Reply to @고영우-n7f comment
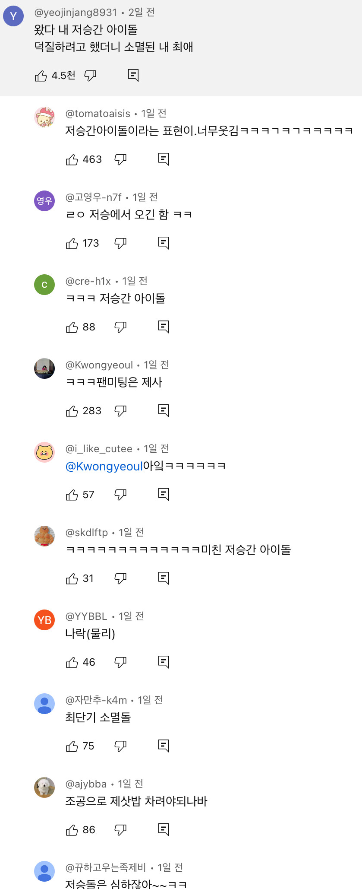Screen dimensions: 362x889 pyautogui.click(x=164, y=243)
